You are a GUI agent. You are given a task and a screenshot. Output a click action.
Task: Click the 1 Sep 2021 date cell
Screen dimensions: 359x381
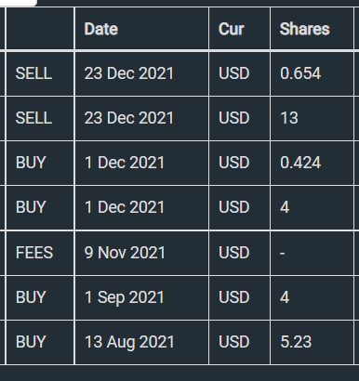tap(141, 297)
